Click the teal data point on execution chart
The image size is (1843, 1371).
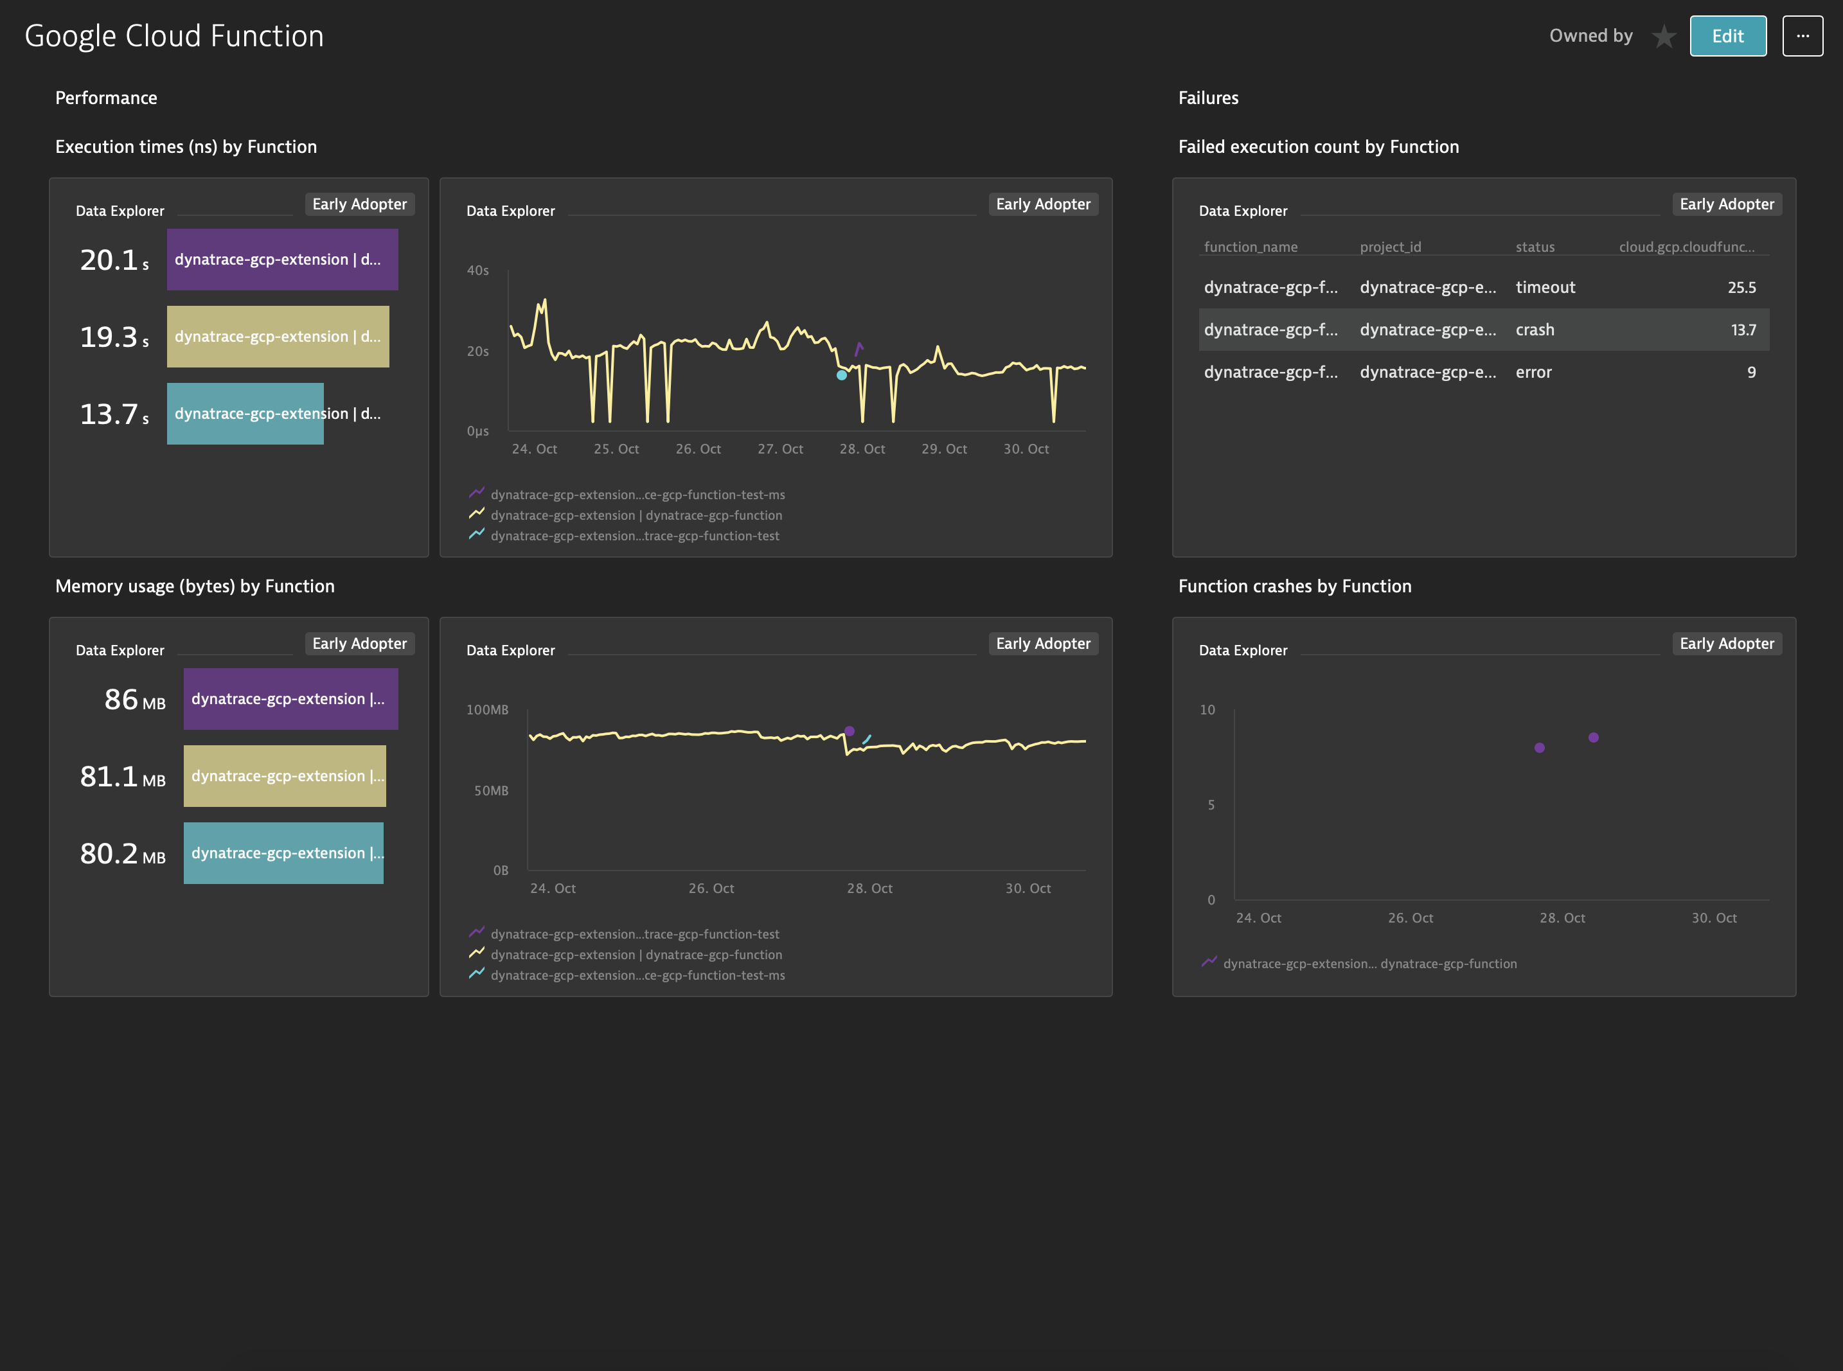tap(842, 375)
